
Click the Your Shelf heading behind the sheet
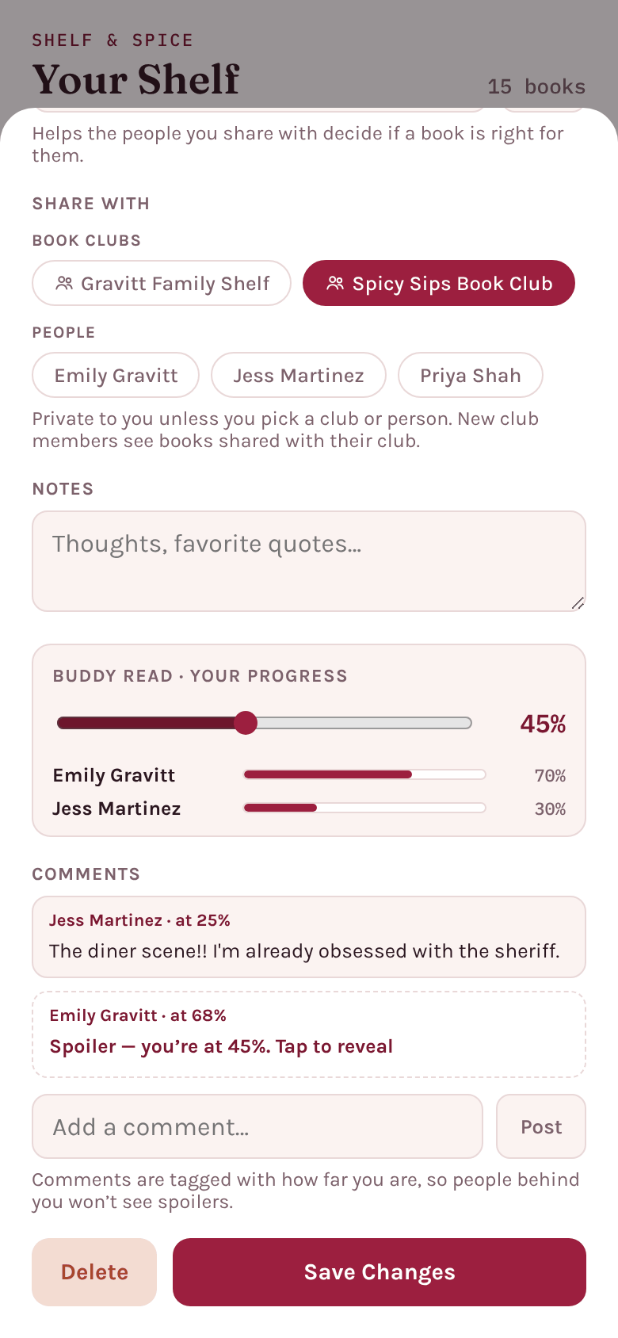tap(135, 79)
